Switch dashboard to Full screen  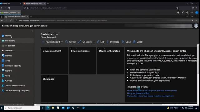85,42
